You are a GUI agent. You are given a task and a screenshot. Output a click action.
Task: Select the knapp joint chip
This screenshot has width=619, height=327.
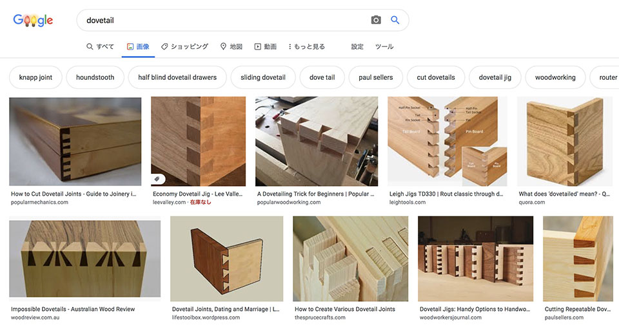coord(35,77)
